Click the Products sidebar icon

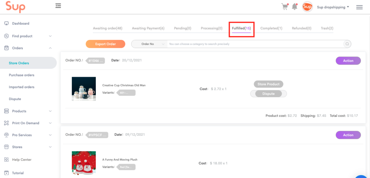point(7,111)
